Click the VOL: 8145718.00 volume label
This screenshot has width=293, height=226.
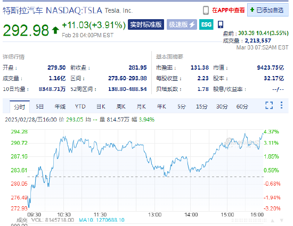coord(53,220)
